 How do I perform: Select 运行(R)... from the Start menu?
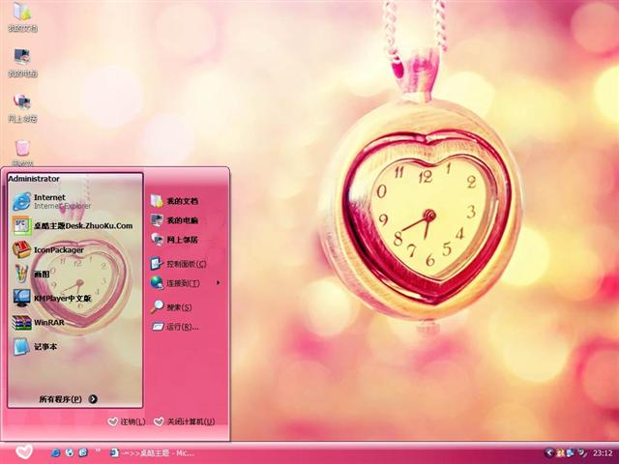coord(180,327)
